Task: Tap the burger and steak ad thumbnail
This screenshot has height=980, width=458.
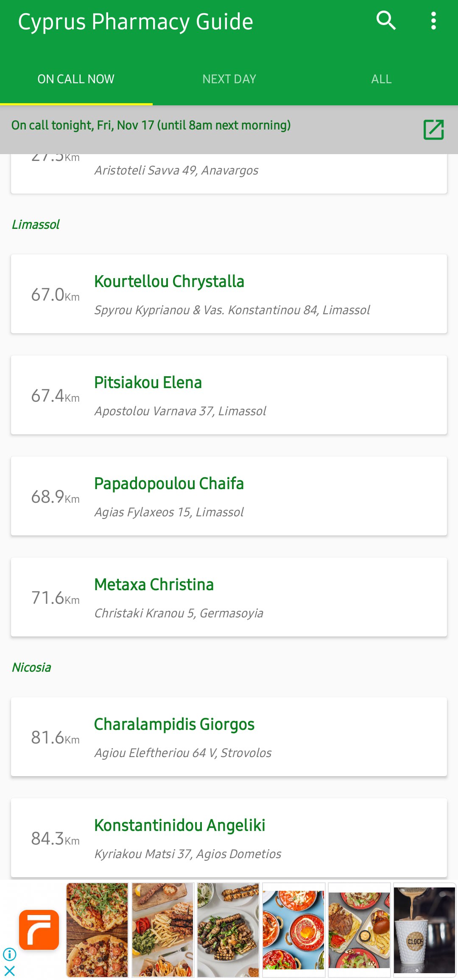Action: pyautogui.click(x=359, y=930)
